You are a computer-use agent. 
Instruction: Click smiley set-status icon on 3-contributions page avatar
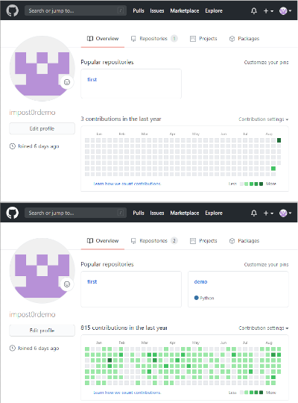point(67,82)
